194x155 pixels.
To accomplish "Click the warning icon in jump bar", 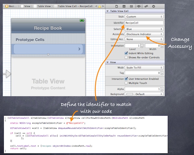I will click(x=99, y=6).
